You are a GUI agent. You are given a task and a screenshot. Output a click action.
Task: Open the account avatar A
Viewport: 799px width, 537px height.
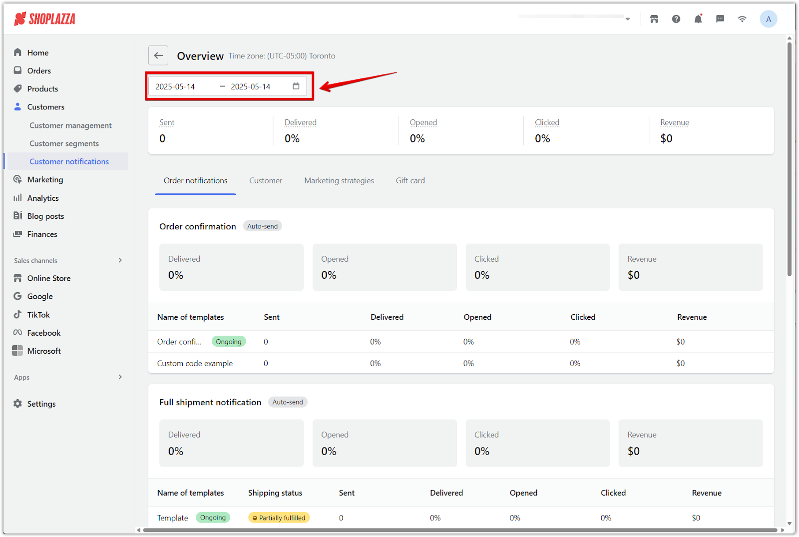[769, 19]
